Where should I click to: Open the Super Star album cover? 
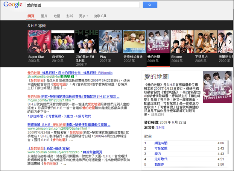point(39,42)
